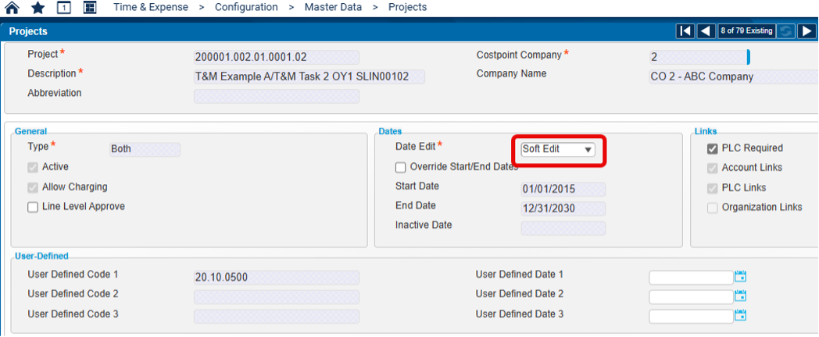Click the Projects panel title

pyautogui.click(x=28, y=31)
